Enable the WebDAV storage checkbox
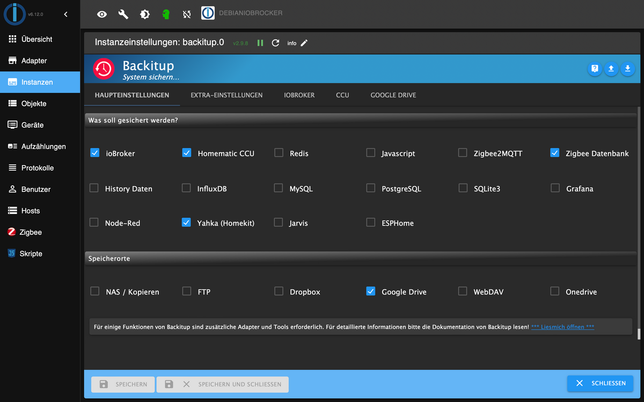This screenshot has width=644, height=402. 463,291
